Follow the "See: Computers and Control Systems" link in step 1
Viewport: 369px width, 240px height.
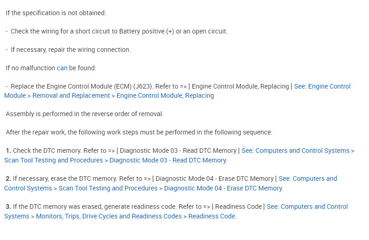298,151
